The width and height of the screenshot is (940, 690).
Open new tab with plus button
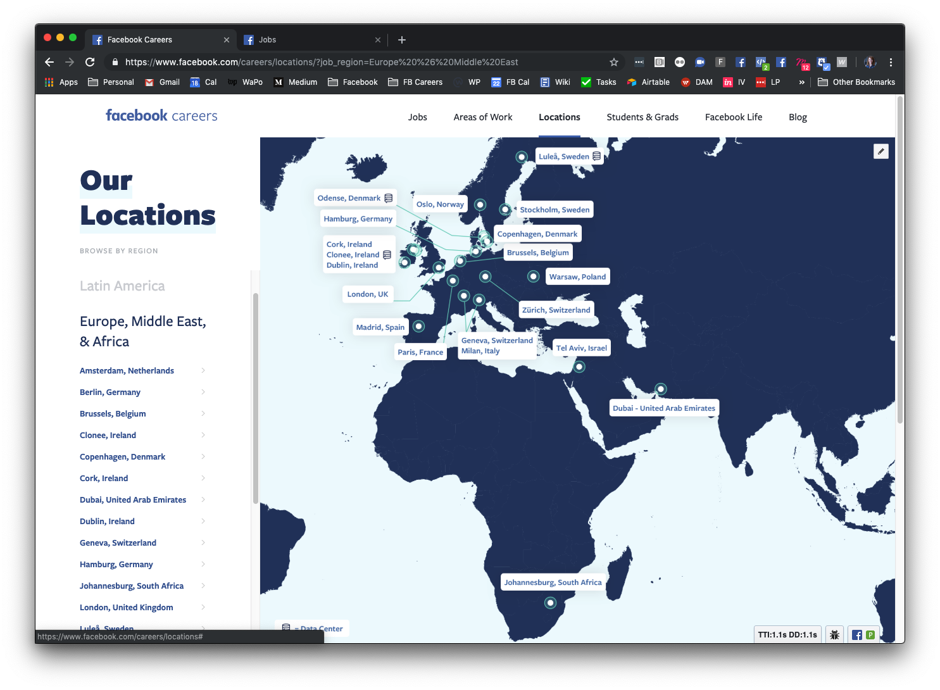point(401,40)
